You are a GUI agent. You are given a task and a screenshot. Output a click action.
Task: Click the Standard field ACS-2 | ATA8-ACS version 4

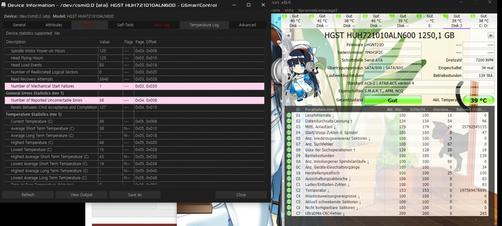click(429, 83)
